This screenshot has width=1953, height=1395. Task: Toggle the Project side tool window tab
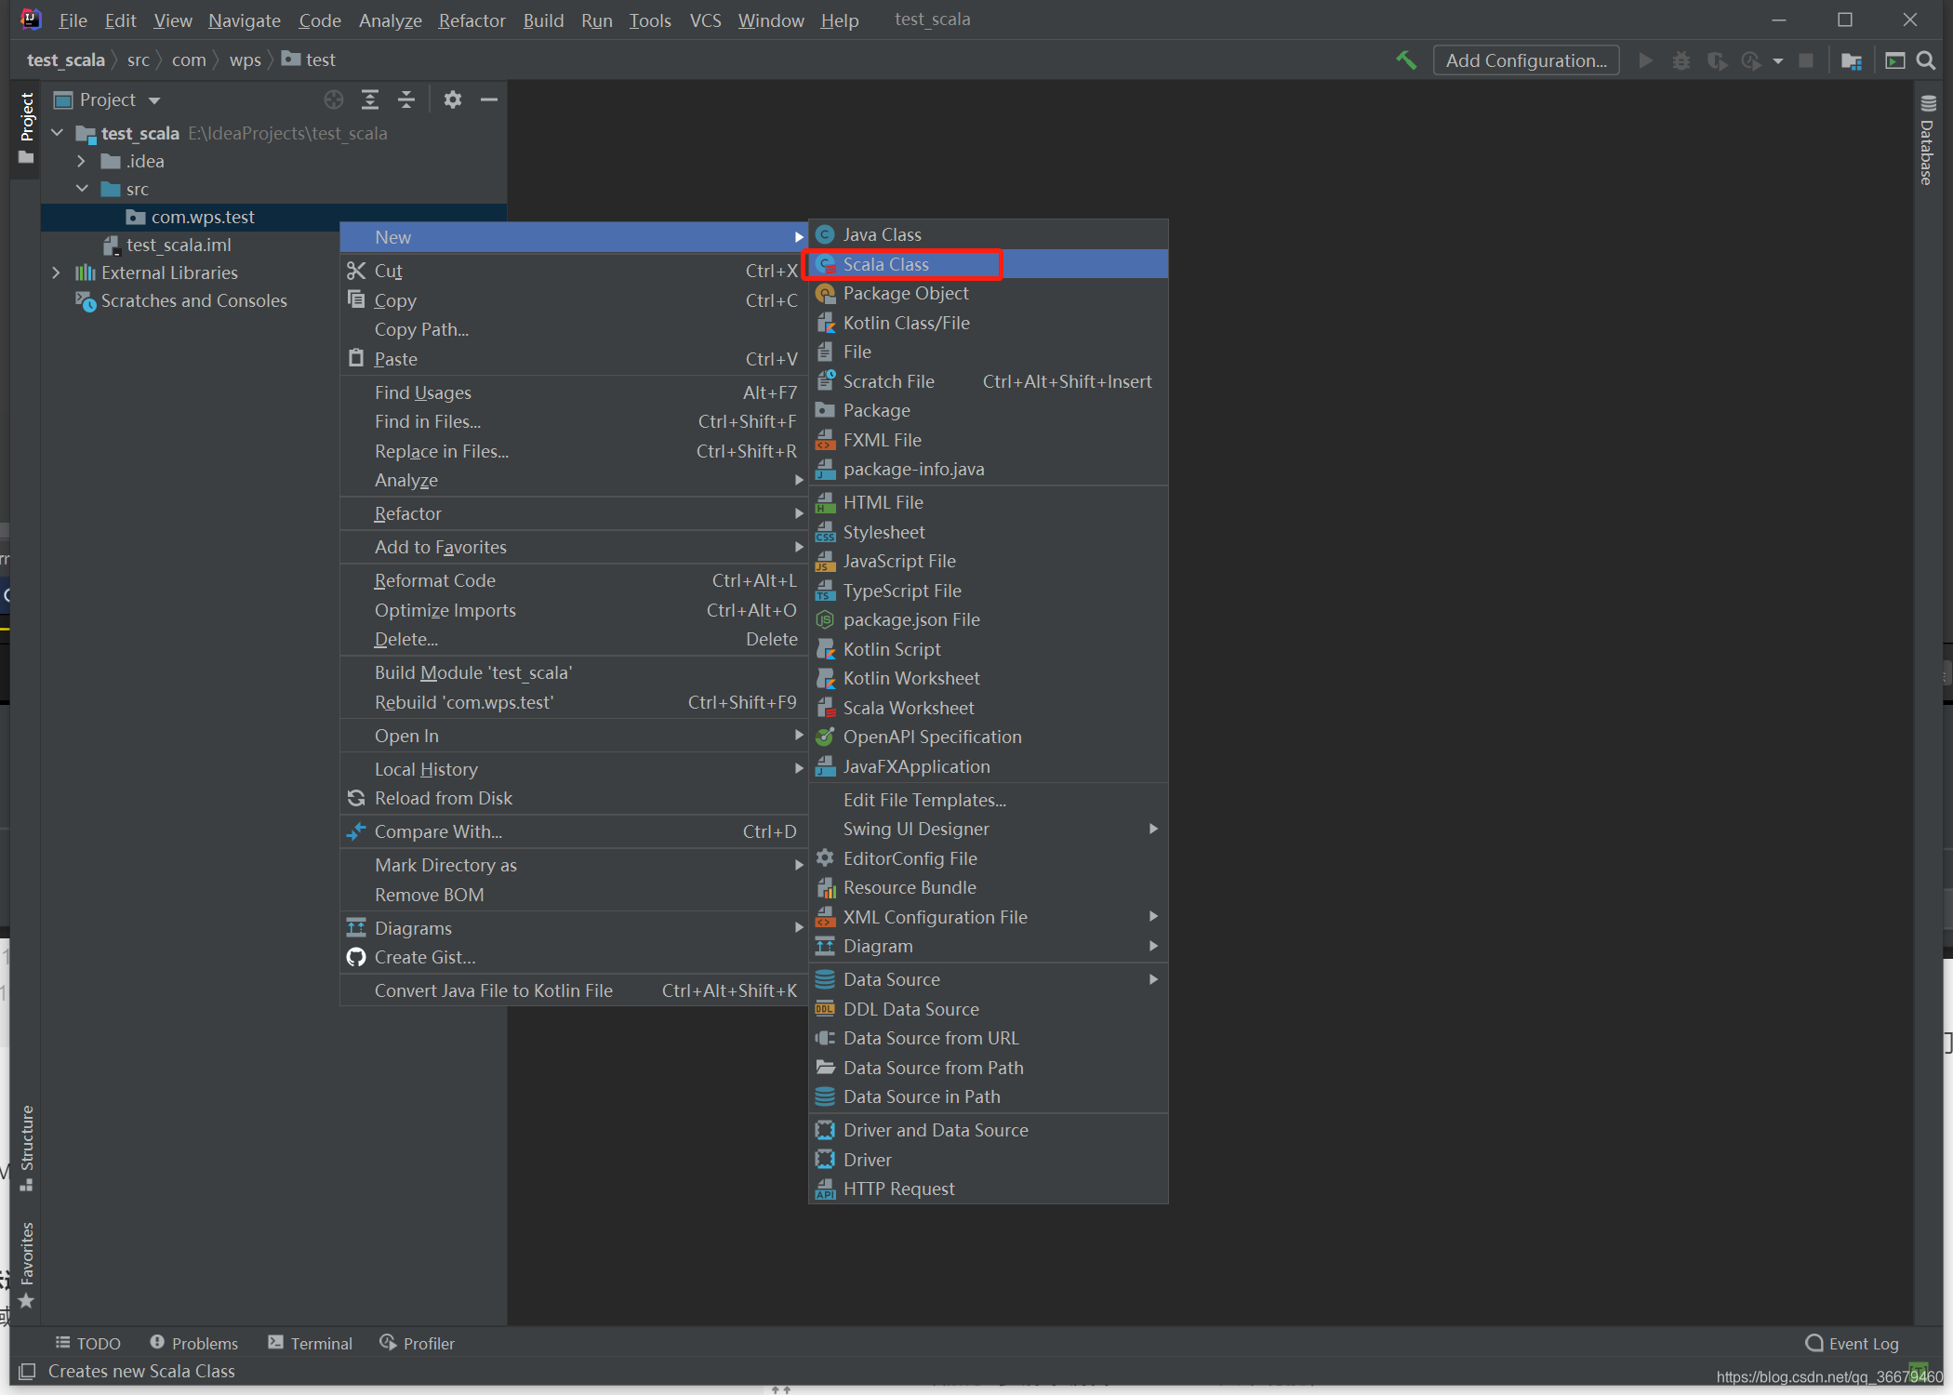26,128
